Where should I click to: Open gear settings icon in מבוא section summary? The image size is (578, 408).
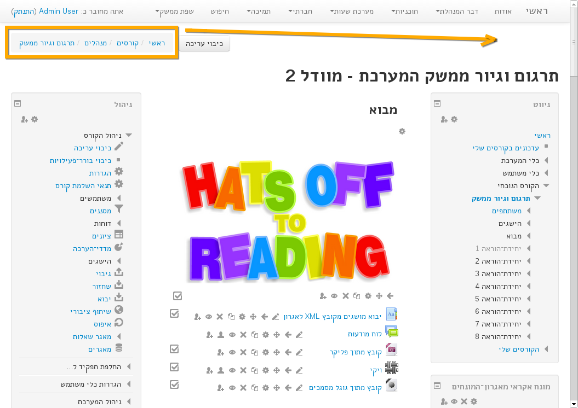[x=402, y=131]
